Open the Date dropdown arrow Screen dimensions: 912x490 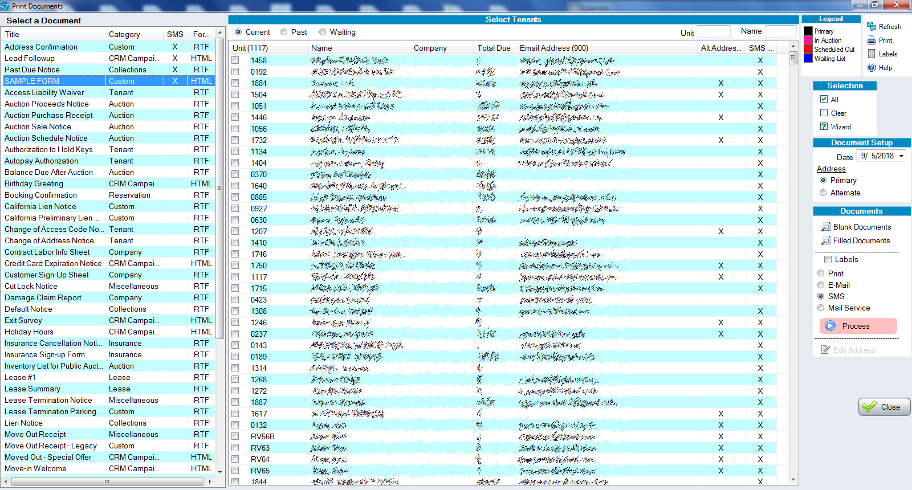(x=901, y=156)
